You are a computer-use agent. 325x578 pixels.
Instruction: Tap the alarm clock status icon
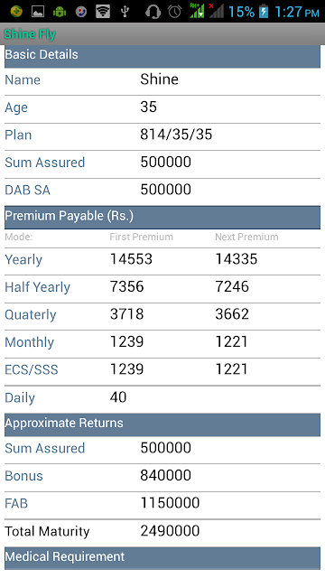coord(174,12)
